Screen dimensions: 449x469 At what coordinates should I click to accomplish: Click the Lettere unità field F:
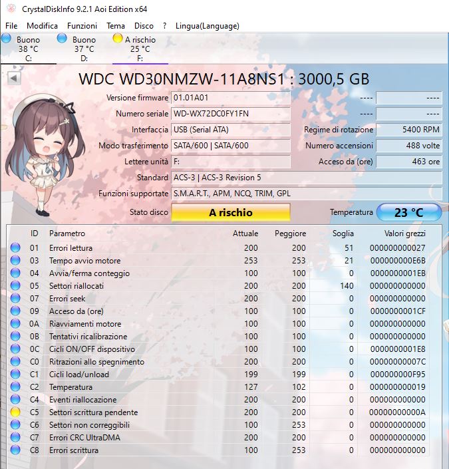click(x=231, y=162)
